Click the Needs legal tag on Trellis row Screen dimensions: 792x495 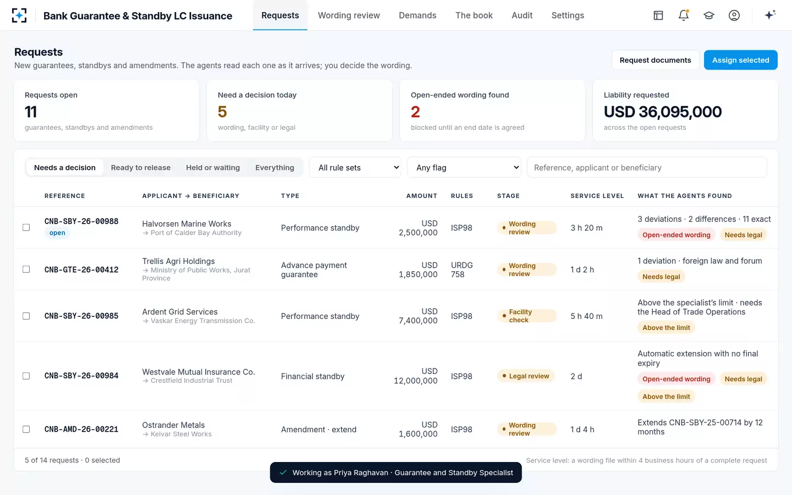click(x=661, y=277)
